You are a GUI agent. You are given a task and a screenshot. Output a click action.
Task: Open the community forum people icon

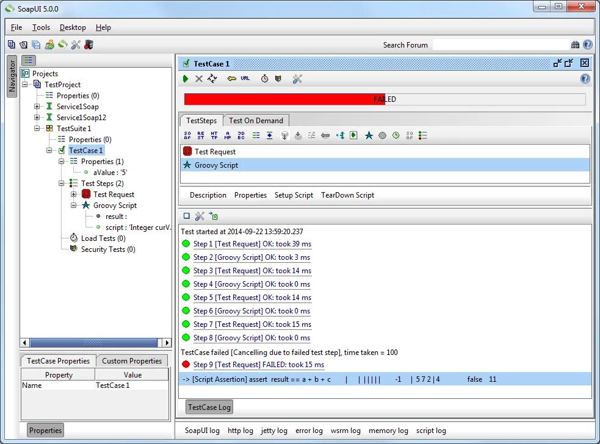click(49, 45)
